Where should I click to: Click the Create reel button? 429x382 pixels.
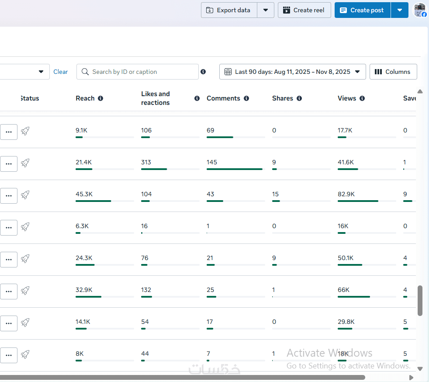coord(304,10)
